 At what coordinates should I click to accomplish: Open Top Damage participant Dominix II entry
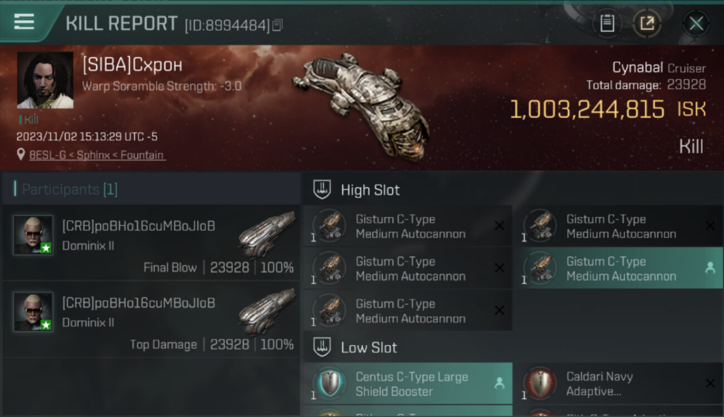pyautogui.click(x=151, y=320)
